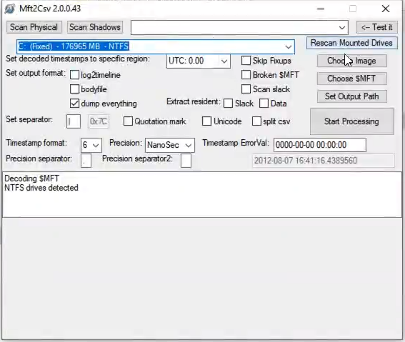Check the log2timeline output format

pyautogui.click(x=75, y=75)
